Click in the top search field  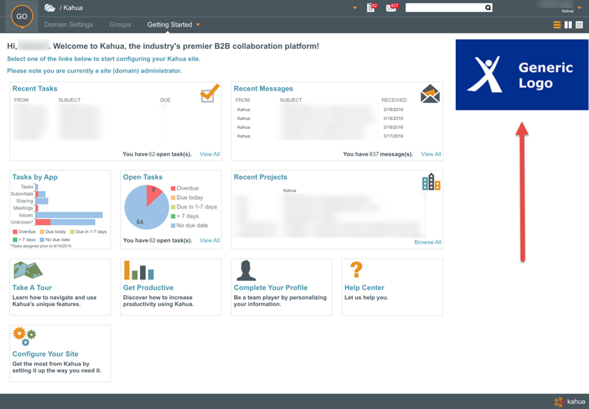(444, 8)
